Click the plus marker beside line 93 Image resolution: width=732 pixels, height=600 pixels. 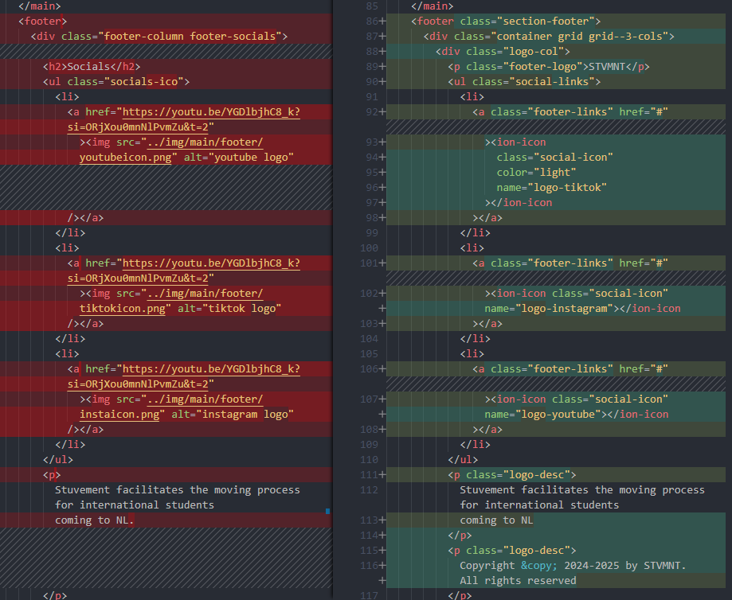point(383,142)
